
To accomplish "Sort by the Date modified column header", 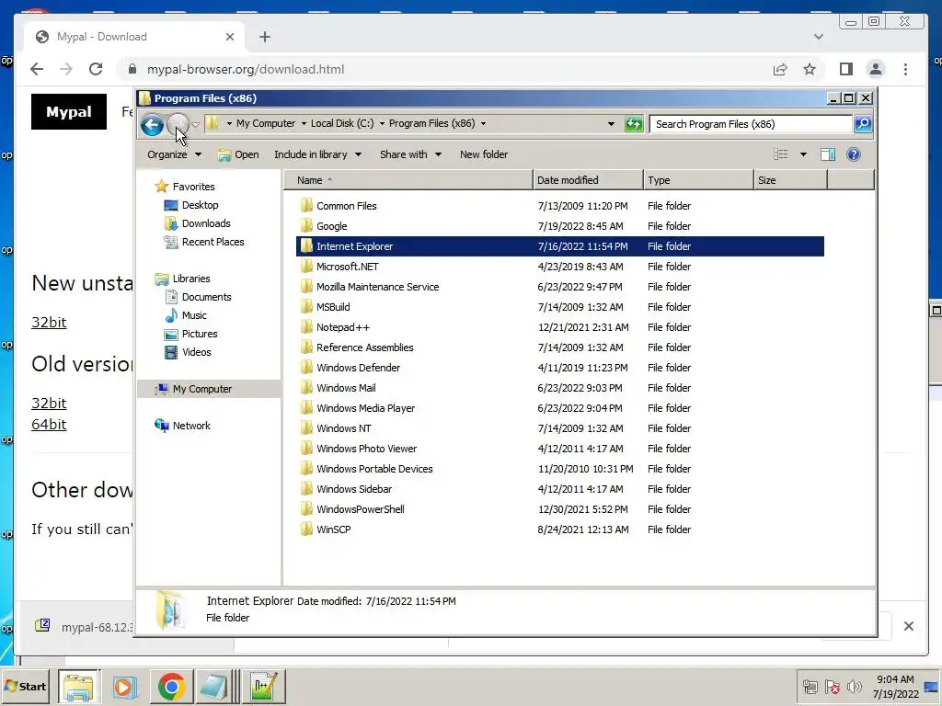I will [588, 180].
